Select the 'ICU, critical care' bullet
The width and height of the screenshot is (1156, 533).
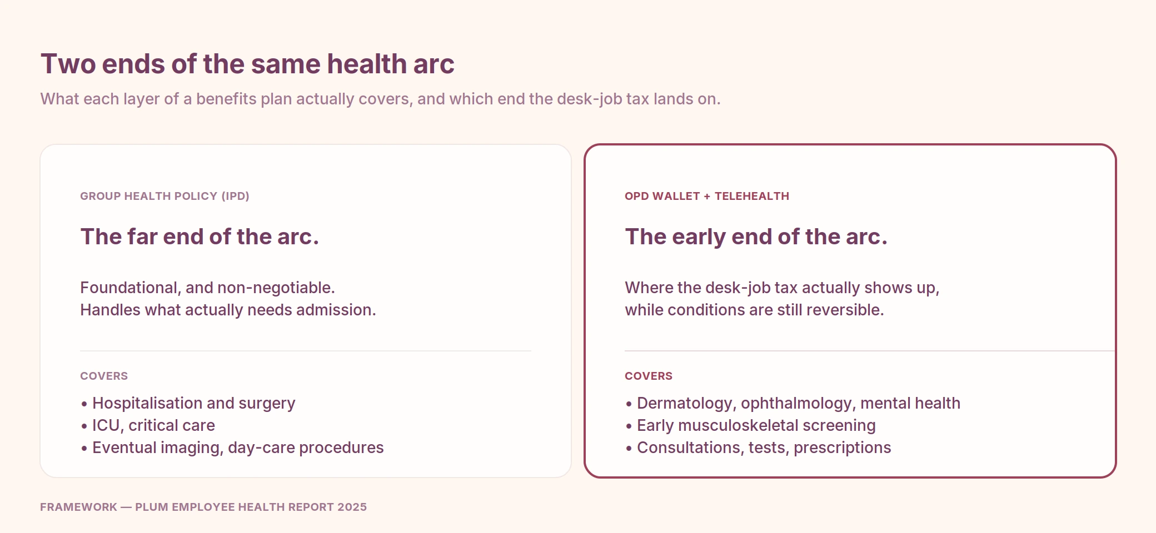(148, 425)
